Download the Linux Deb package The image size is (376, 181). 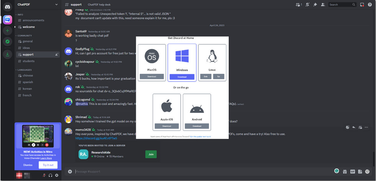pyautogui.click(x=206, y=77)
